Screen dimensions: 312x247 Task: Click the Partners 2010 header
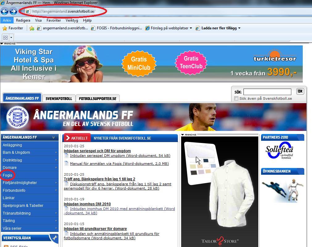[283, 137]
